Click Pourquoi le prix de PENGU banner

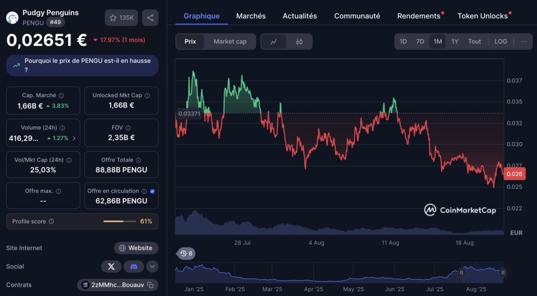pyautogui.click(x=82, y=65)
